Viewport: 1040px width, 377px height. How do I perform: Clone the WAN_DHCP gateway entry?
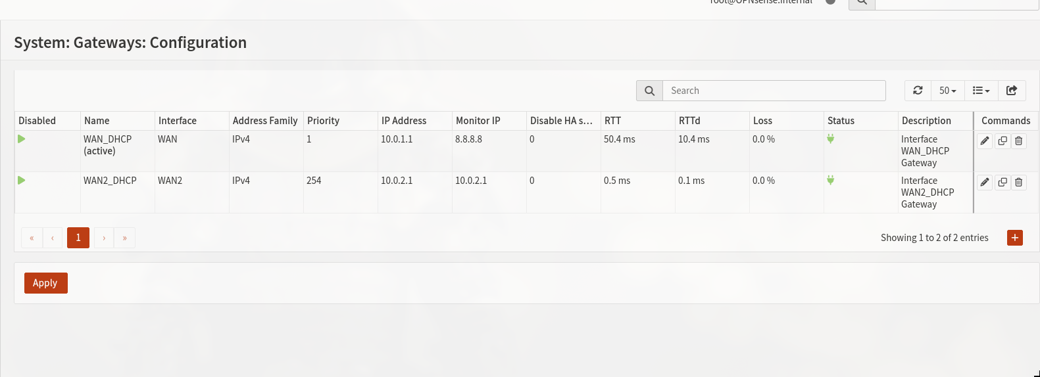coord(1003,141)
